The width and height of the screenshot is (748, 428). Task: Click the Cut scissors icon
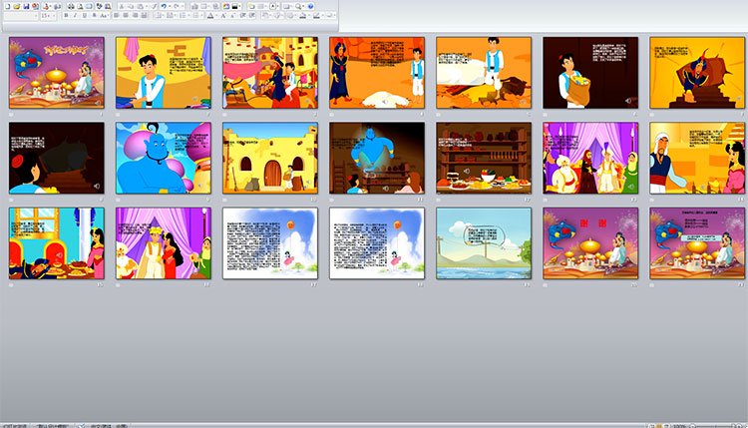pyautogui.click(x=121, y=6)
